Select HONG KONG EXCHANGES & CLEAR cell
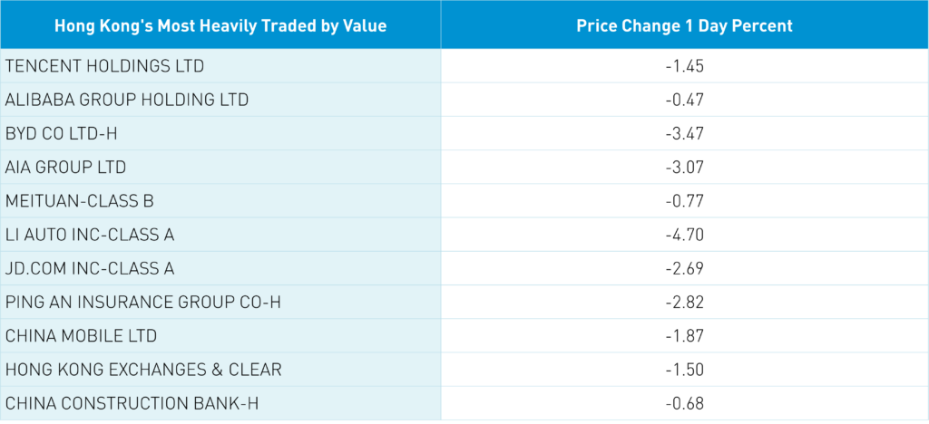Viewport: 929px width, 424px height. [x=143, y=370]
